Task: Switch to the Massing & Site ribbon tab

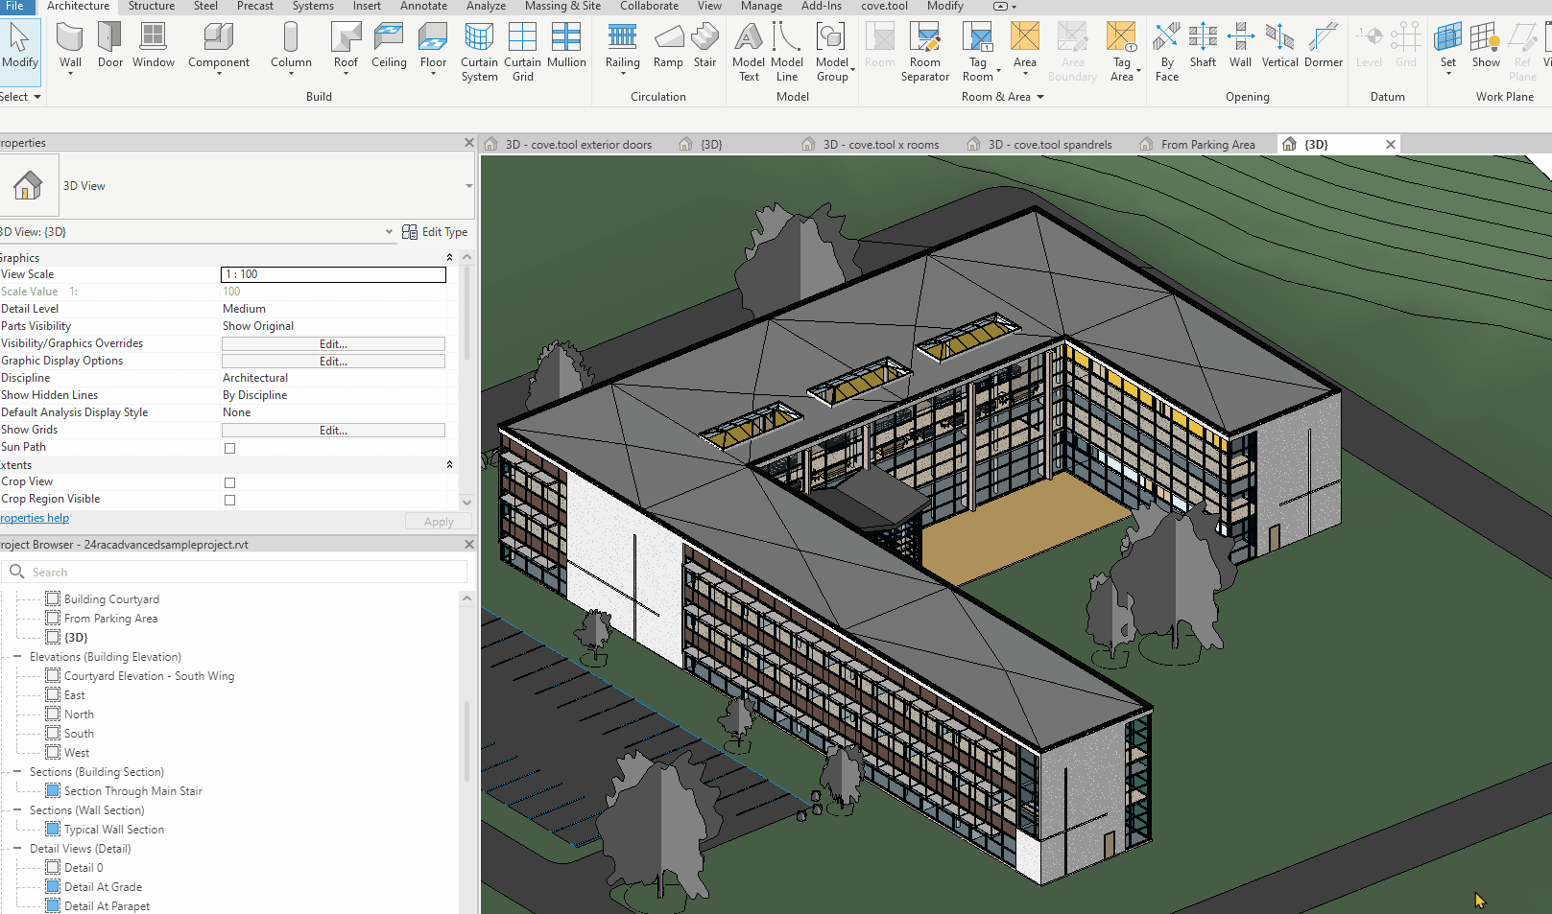Action: 562,7
